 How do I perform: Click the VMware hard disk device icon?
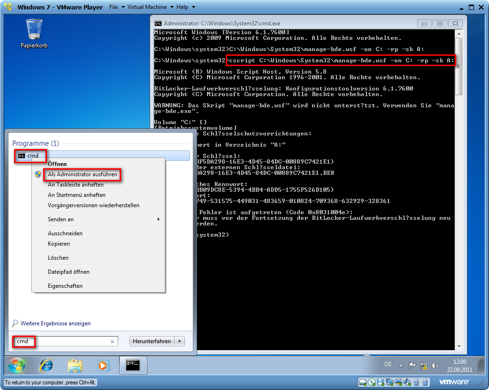[x=362, y=382]
